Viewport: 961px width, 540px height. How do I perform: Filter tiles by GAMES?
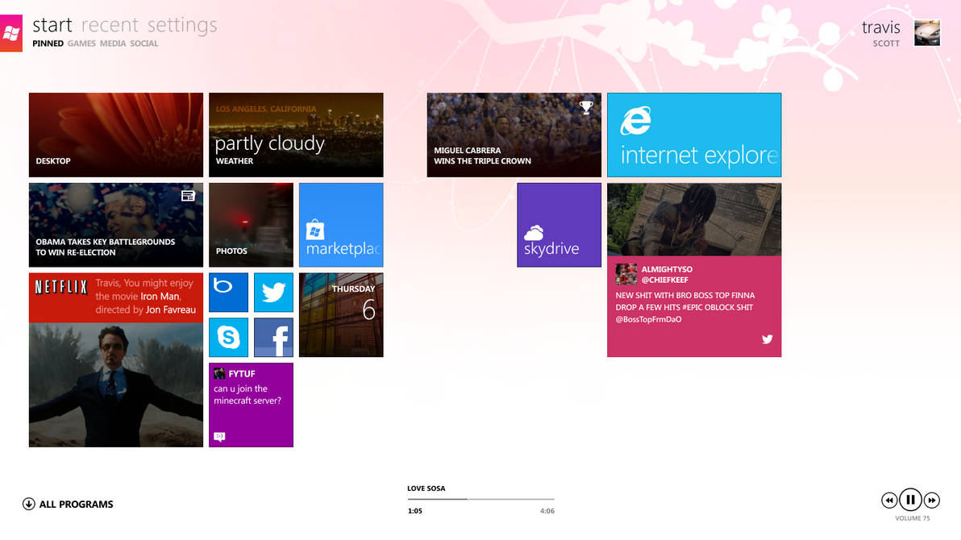[x=81, y=44]
